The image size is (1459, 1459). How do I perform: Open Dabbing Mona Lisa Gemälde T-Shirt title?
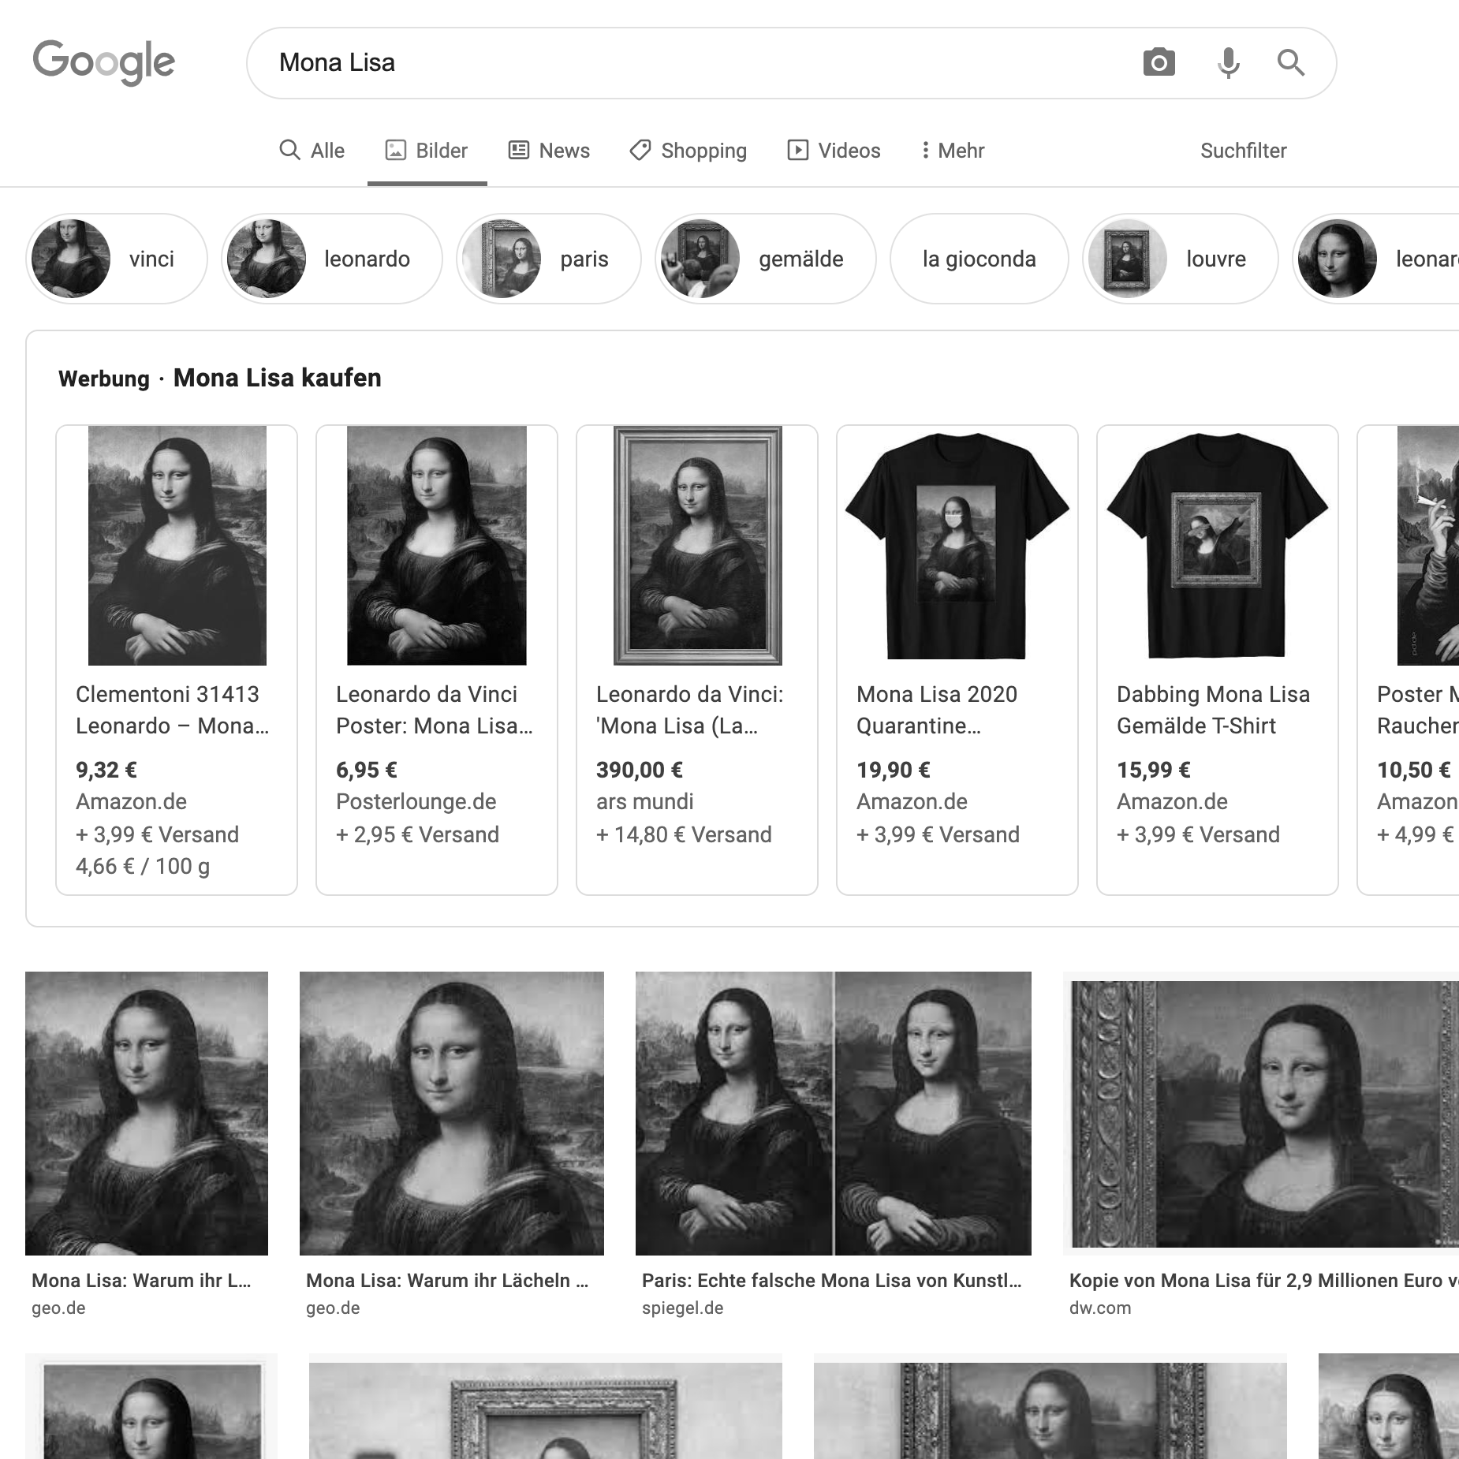click(x=1214, y=710)
